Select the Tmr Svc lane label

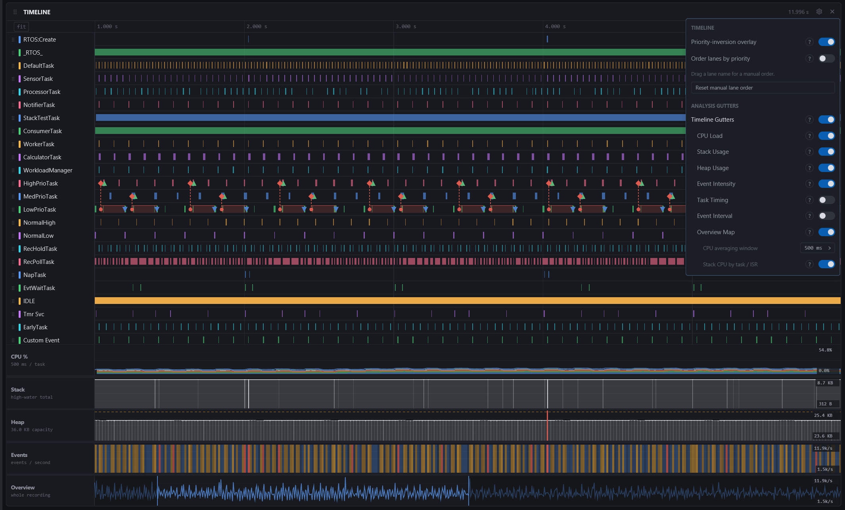[34, 314]
